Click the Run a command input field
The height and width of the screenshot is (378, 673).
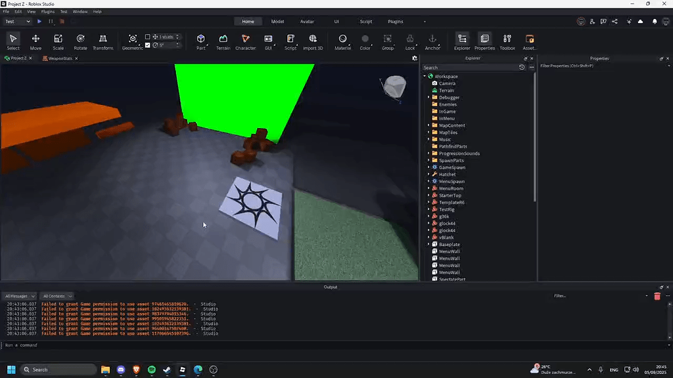coord(66,345)
